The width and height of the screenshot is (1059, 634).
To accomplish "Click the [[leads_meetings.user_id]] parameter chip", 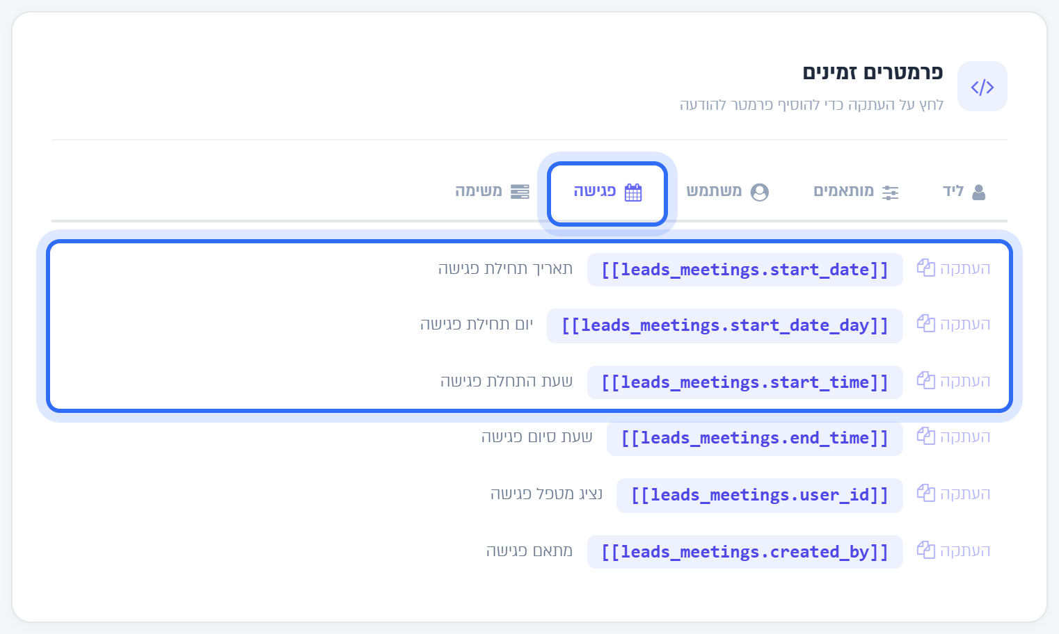I will [x=759, y=495].
